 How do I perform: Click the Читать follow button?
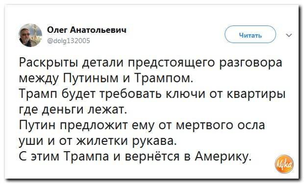click(x=250, y=35)
